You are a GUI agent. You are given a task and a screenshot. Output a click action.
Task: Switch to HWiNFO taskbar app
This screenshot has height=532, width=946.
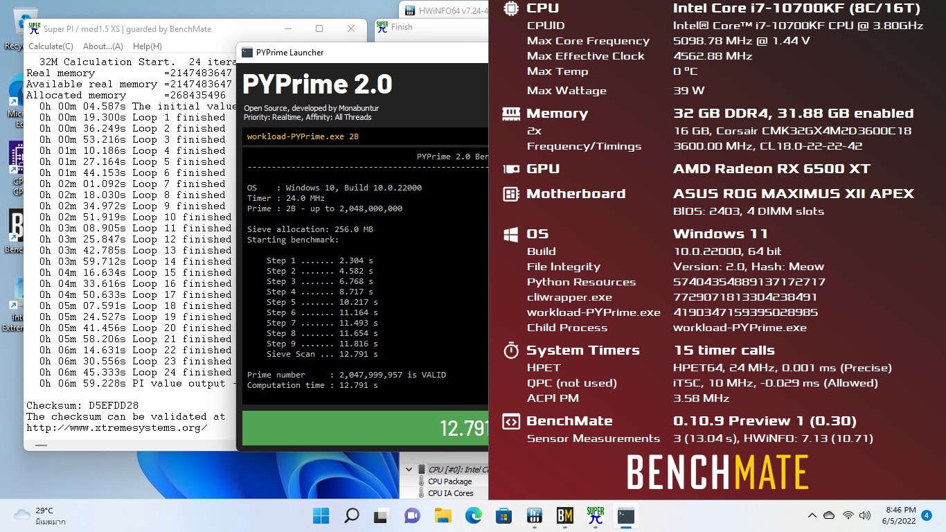point(534,515)
